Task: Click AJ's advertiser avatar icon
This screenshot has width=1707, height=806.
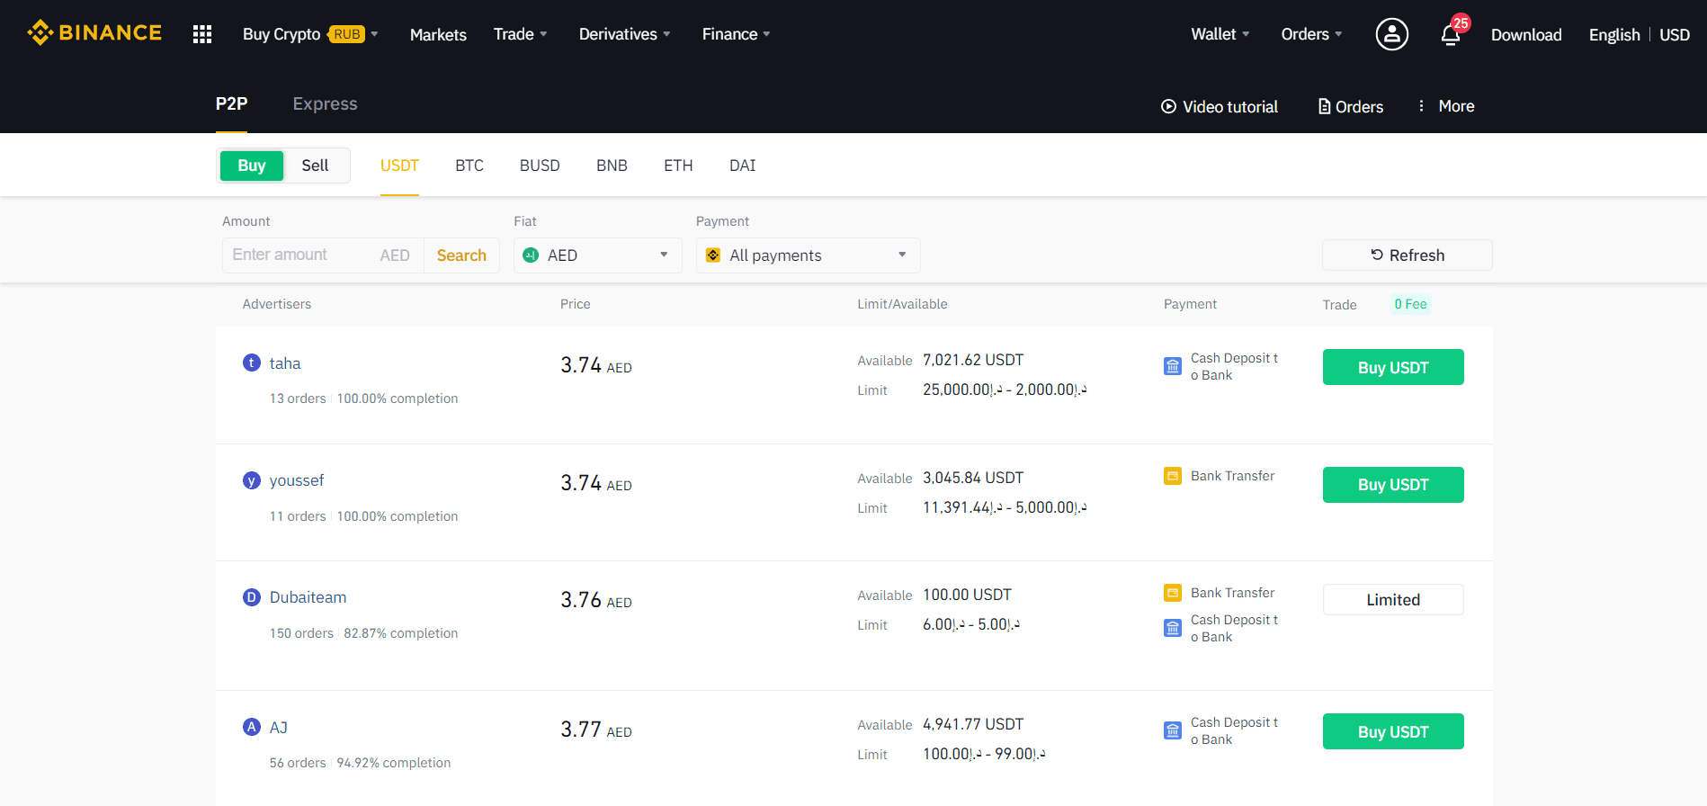Action: tap(252, 727)
